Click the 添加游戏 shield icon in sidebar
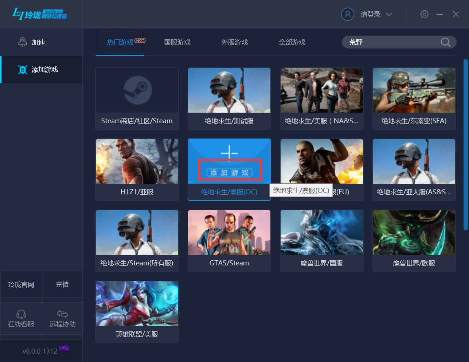 23,69
